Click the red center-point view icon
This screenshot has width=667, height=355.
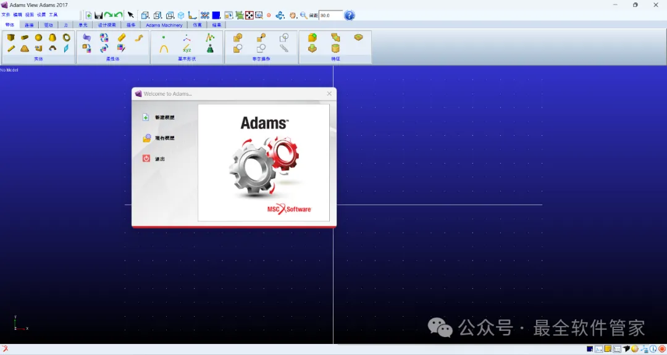(x=269, y=15)
